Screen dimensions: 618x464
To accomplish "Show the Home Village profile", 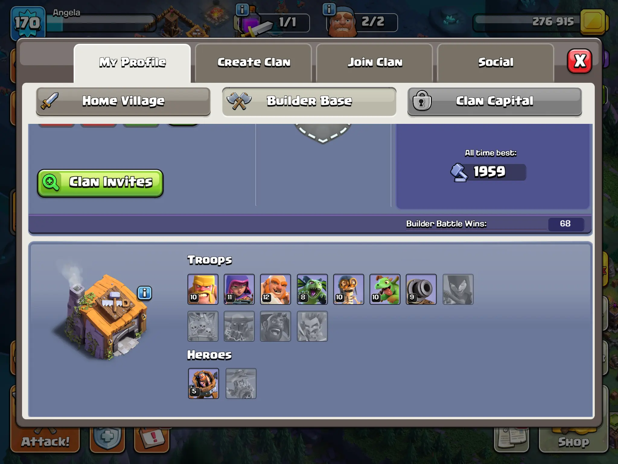I will point(123,101).
